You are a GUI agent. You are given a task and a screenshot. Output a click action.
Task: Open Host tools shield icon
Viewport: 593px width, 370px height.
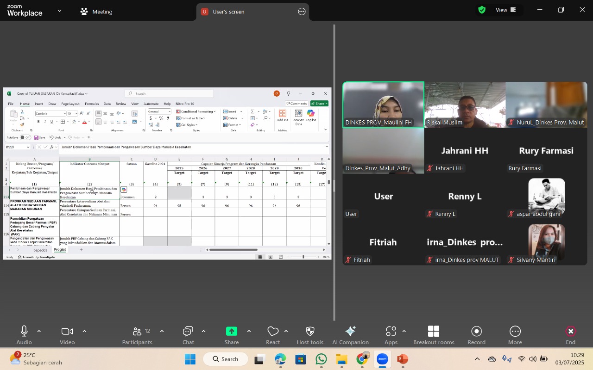click(310, 335)
